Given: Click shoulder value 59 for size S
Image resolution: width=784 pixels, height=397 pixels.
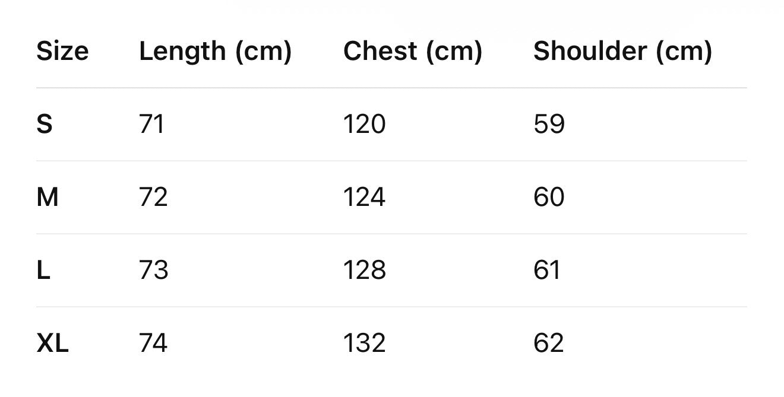Looking at the screenshot, I should click(549, 125).
